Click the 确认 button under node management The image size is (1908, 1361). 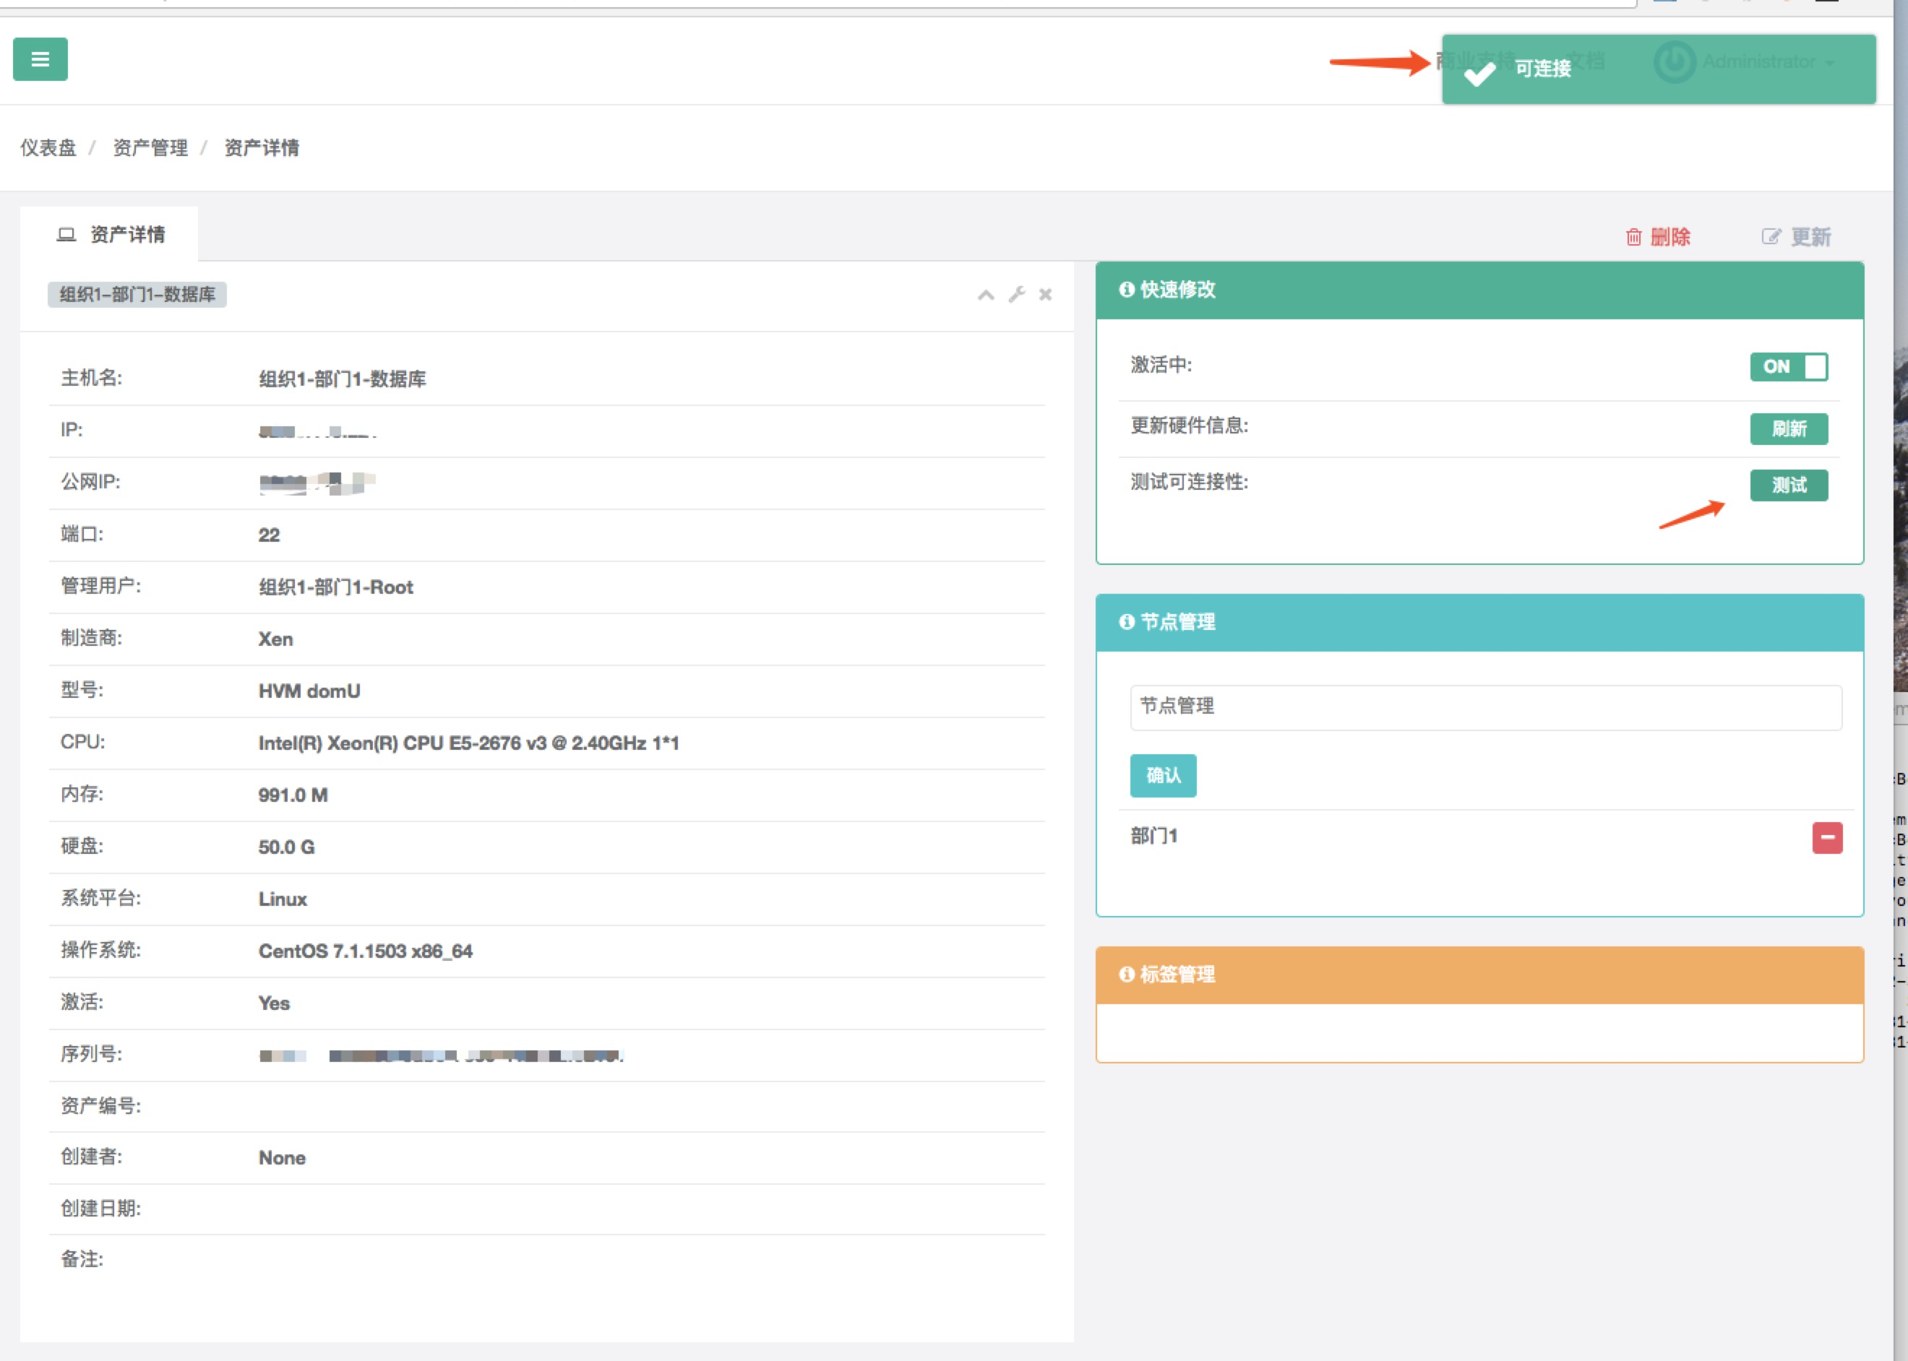coord(1163,775)
